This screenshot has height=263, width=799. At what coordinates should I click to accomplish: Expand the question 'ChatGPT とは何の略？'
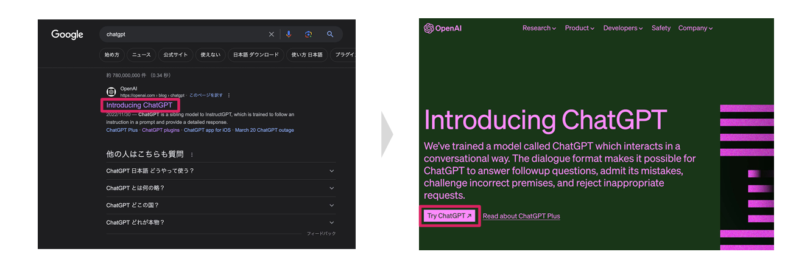point(331,188)
